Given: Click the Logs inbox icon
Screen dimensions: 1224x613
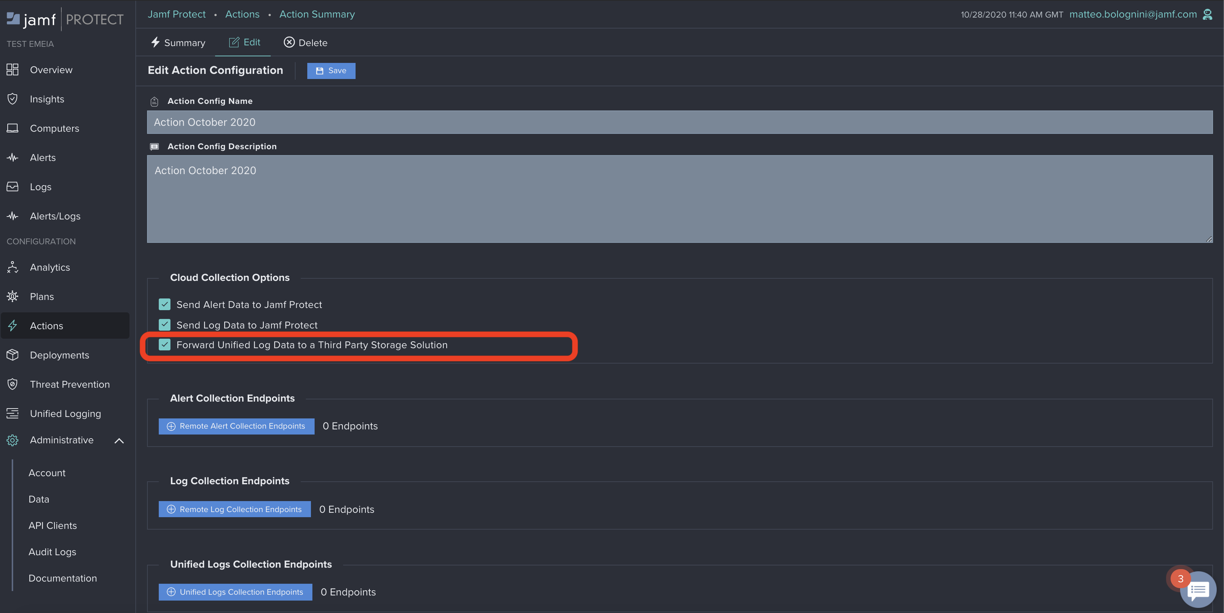Looking at the screenshot, I should 12,187.
